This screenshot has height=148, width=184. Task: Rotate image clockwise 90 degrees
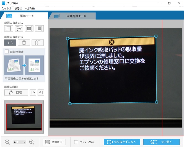tap(33, 92)
